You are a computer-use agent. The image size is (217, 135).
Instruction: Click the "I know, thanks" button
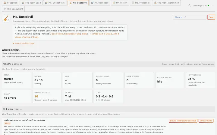tap(206, 121)
